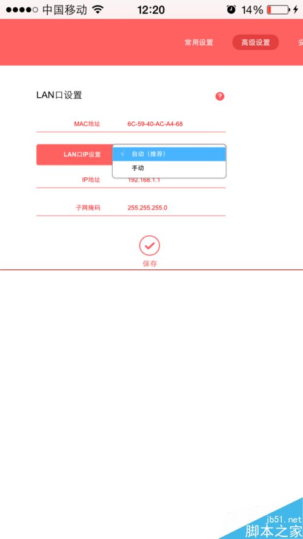303x539 pixels.
Task: Switch to 常用设置 tab
Action: pyautogui.click(x=199, y=42)
